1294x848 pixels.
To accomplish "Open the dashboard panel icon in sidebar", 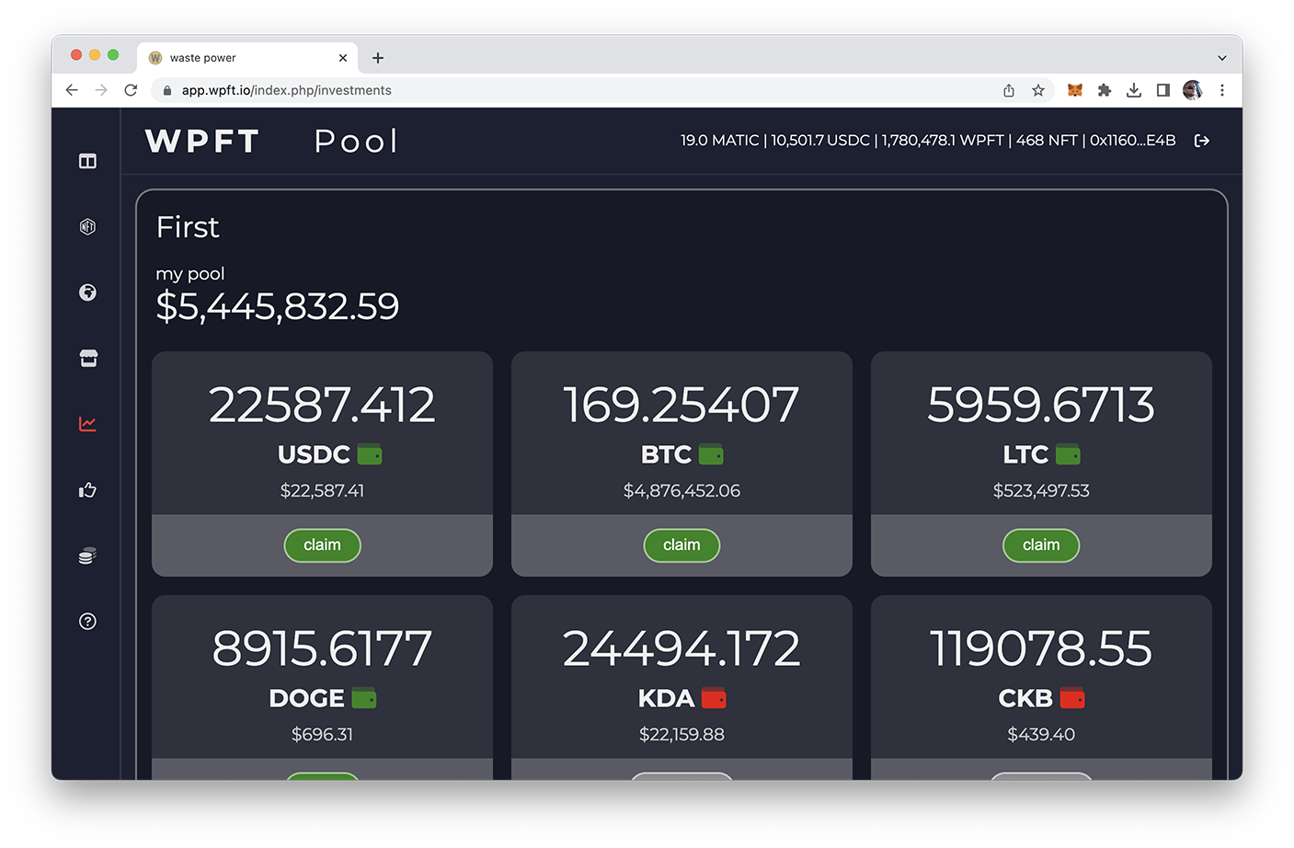I will click(87, 161).
